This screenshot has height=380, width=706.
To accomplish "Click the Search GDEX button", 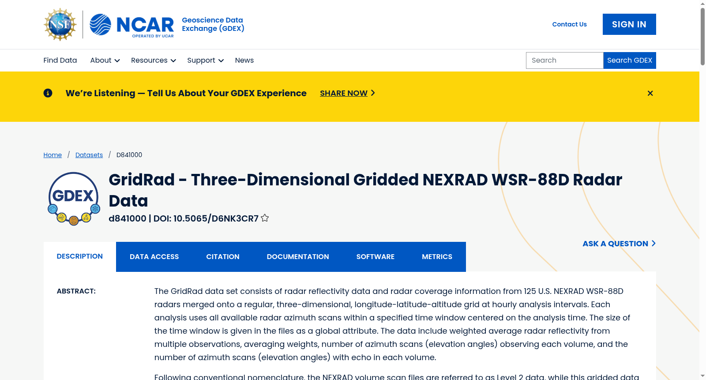I will 630,60.
